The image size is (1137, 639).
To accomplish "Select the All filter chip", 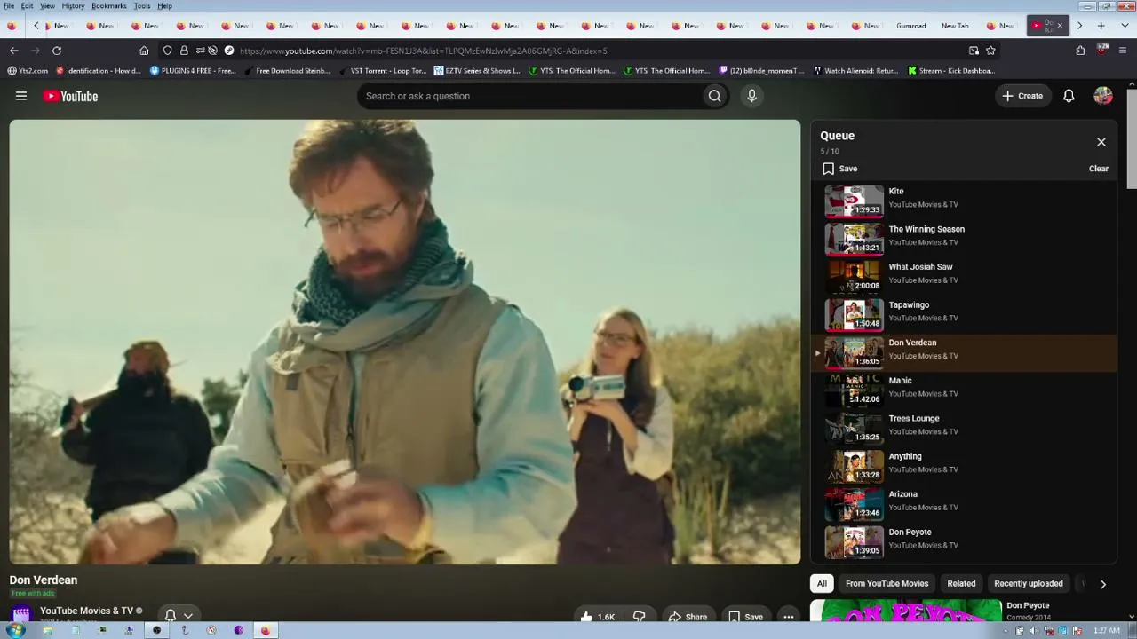I will click(822, 583).
